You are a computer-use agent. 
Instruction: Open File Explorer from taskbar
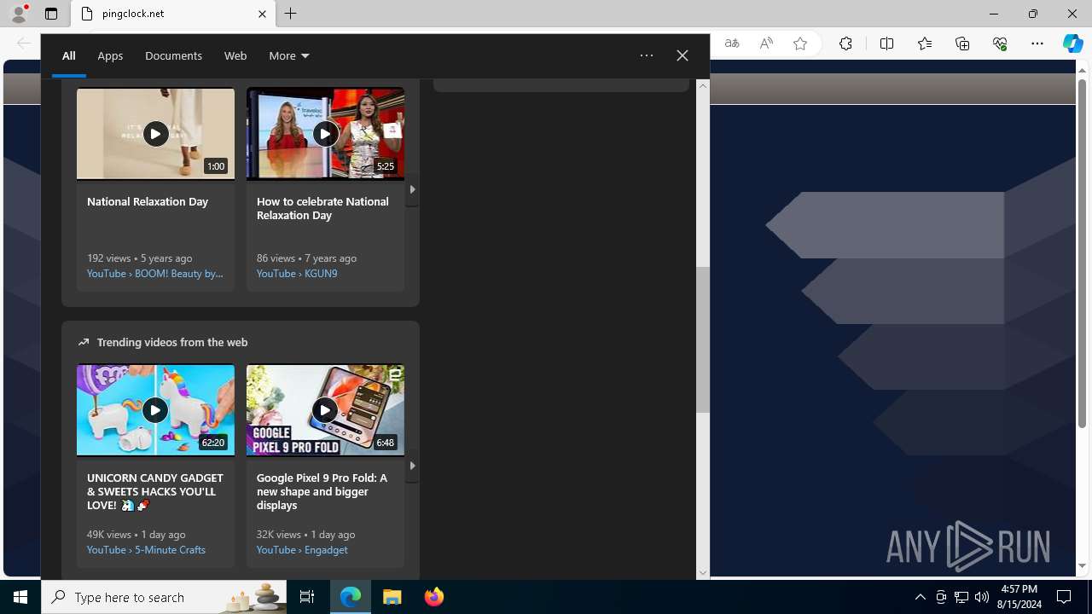392,597
